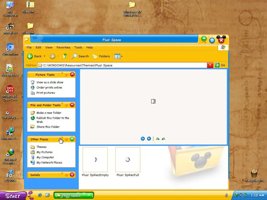Click Make a new folder

[46, 113]
